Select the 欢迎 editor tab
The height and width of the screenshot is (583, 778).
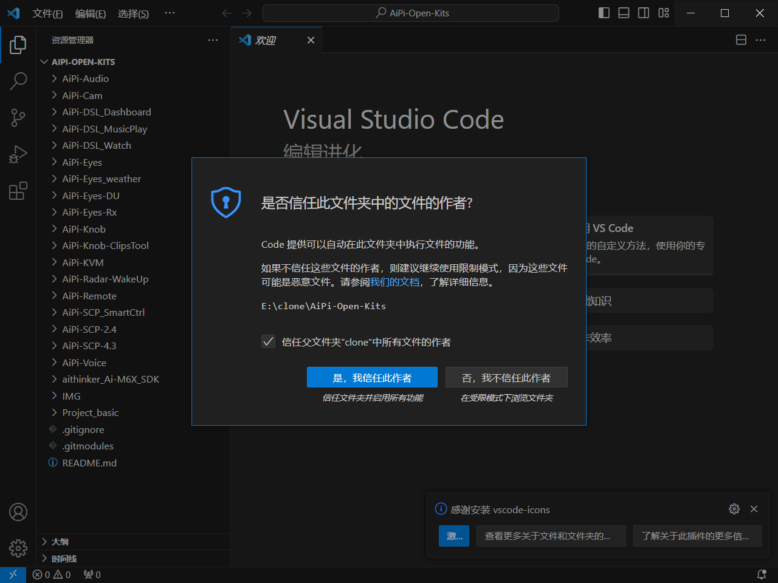pos(277,40)
